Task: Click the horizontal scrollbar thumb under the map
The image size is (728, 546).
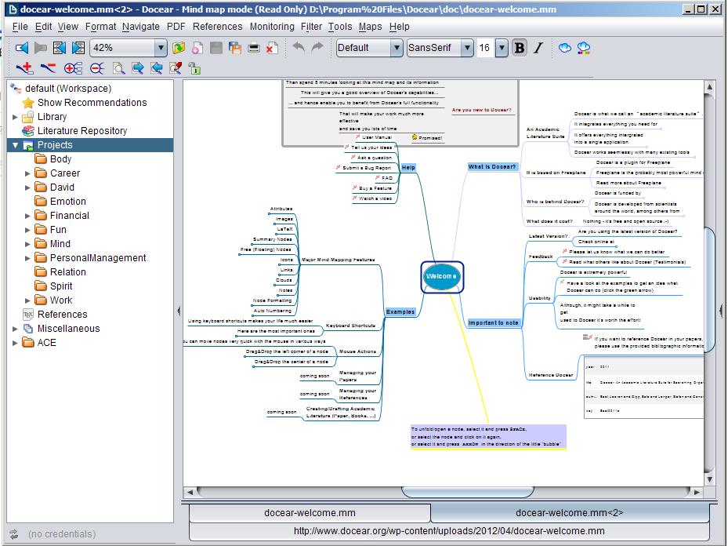Action: [x=468, y=491]
